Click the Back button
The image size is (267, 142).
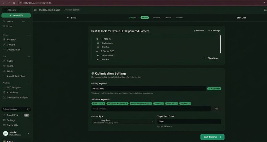(x=71, y=18)
